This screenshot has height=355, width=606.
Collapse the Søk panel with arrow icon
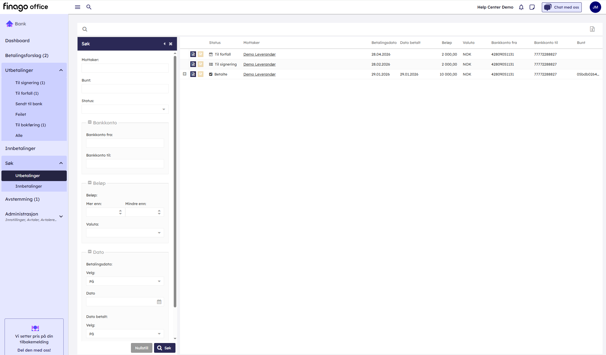click(164, 44)
